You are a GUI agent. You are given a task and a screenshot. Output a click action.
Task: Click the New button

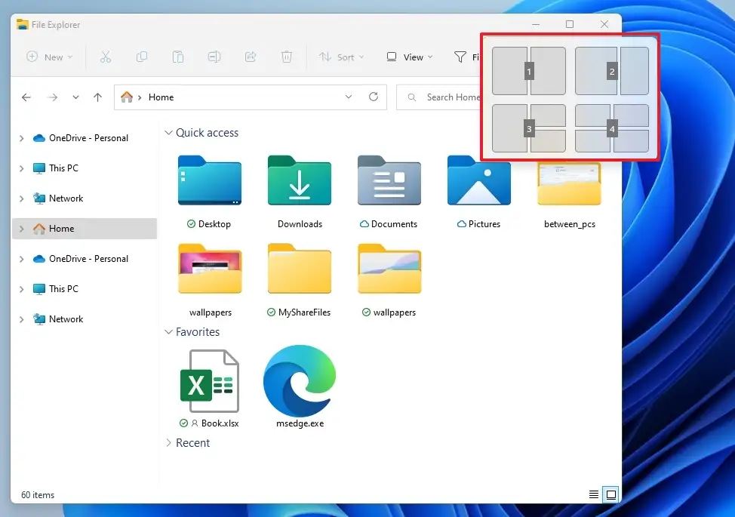coord(50,57)
